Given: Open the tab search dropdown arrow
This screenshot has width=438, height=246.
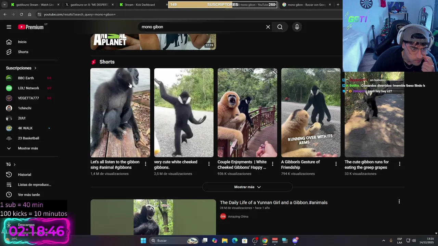Looking at the screenshot, I should (x=4, y=5).
